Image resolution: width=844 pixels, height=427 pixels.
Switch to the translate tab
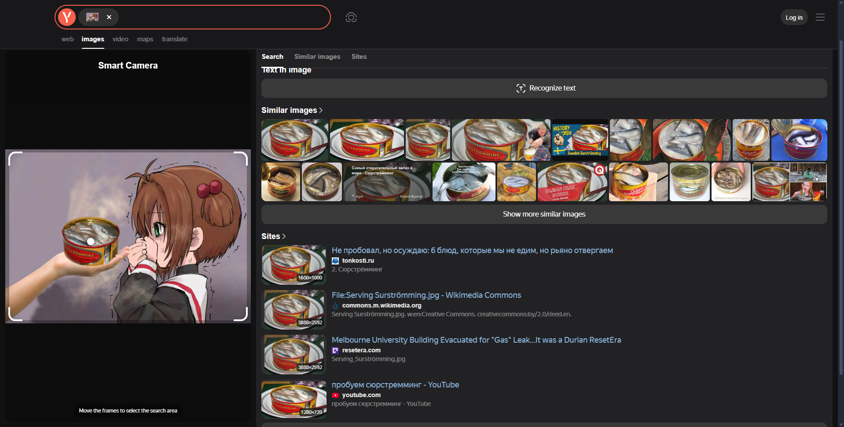(175, 39)
